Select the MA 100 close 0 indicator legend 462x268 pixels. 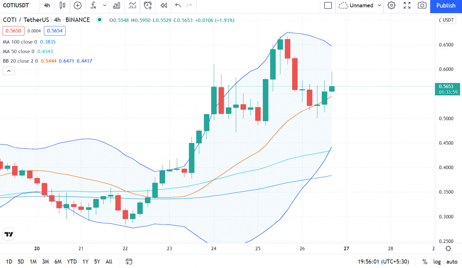coord(20,42)
